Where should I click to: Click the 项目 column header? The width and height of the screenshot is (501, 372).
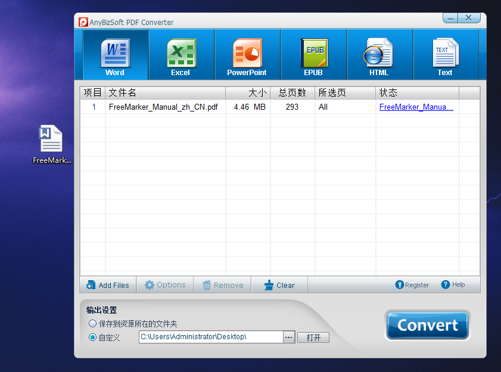(x=93, y=93)
